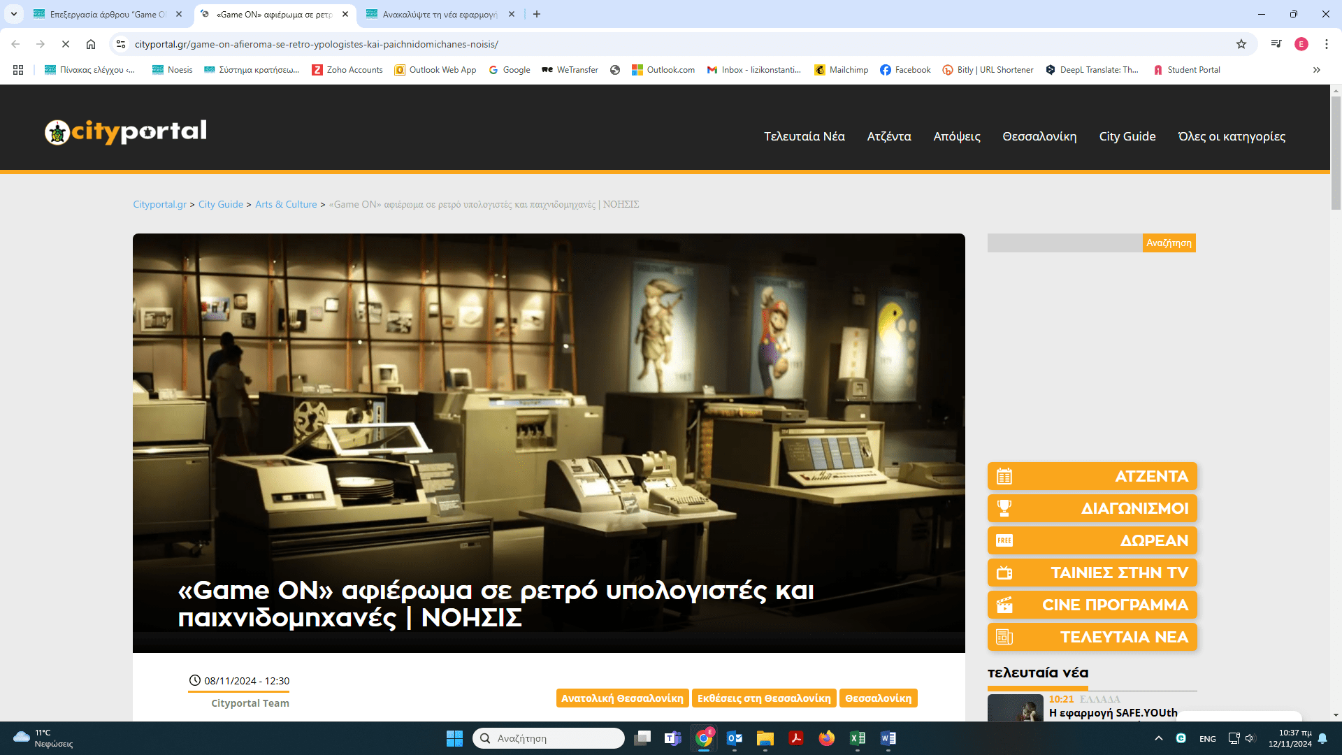Expand the tab search dropdown arrow
Viewport: 1342px width, 755px height.
pyautogui.click(x=14, y=14)
